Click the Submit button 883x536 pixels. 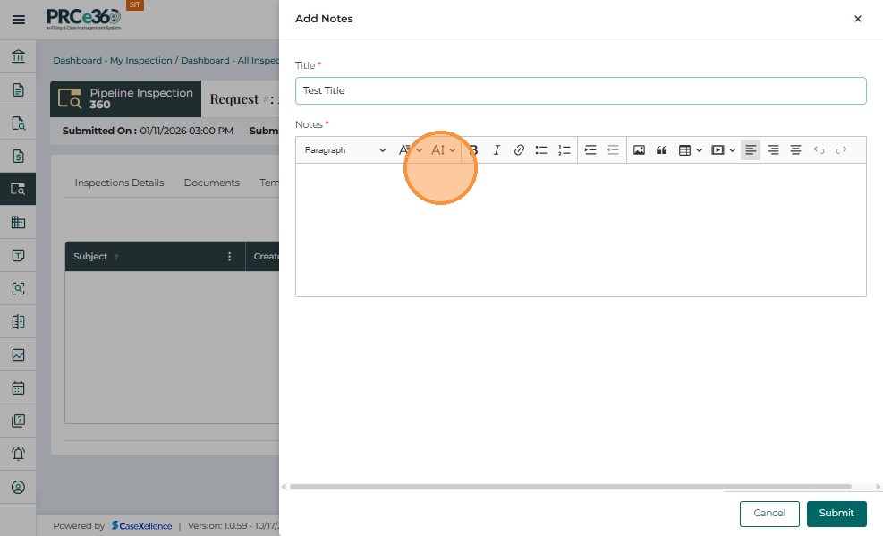click(836, 514)
